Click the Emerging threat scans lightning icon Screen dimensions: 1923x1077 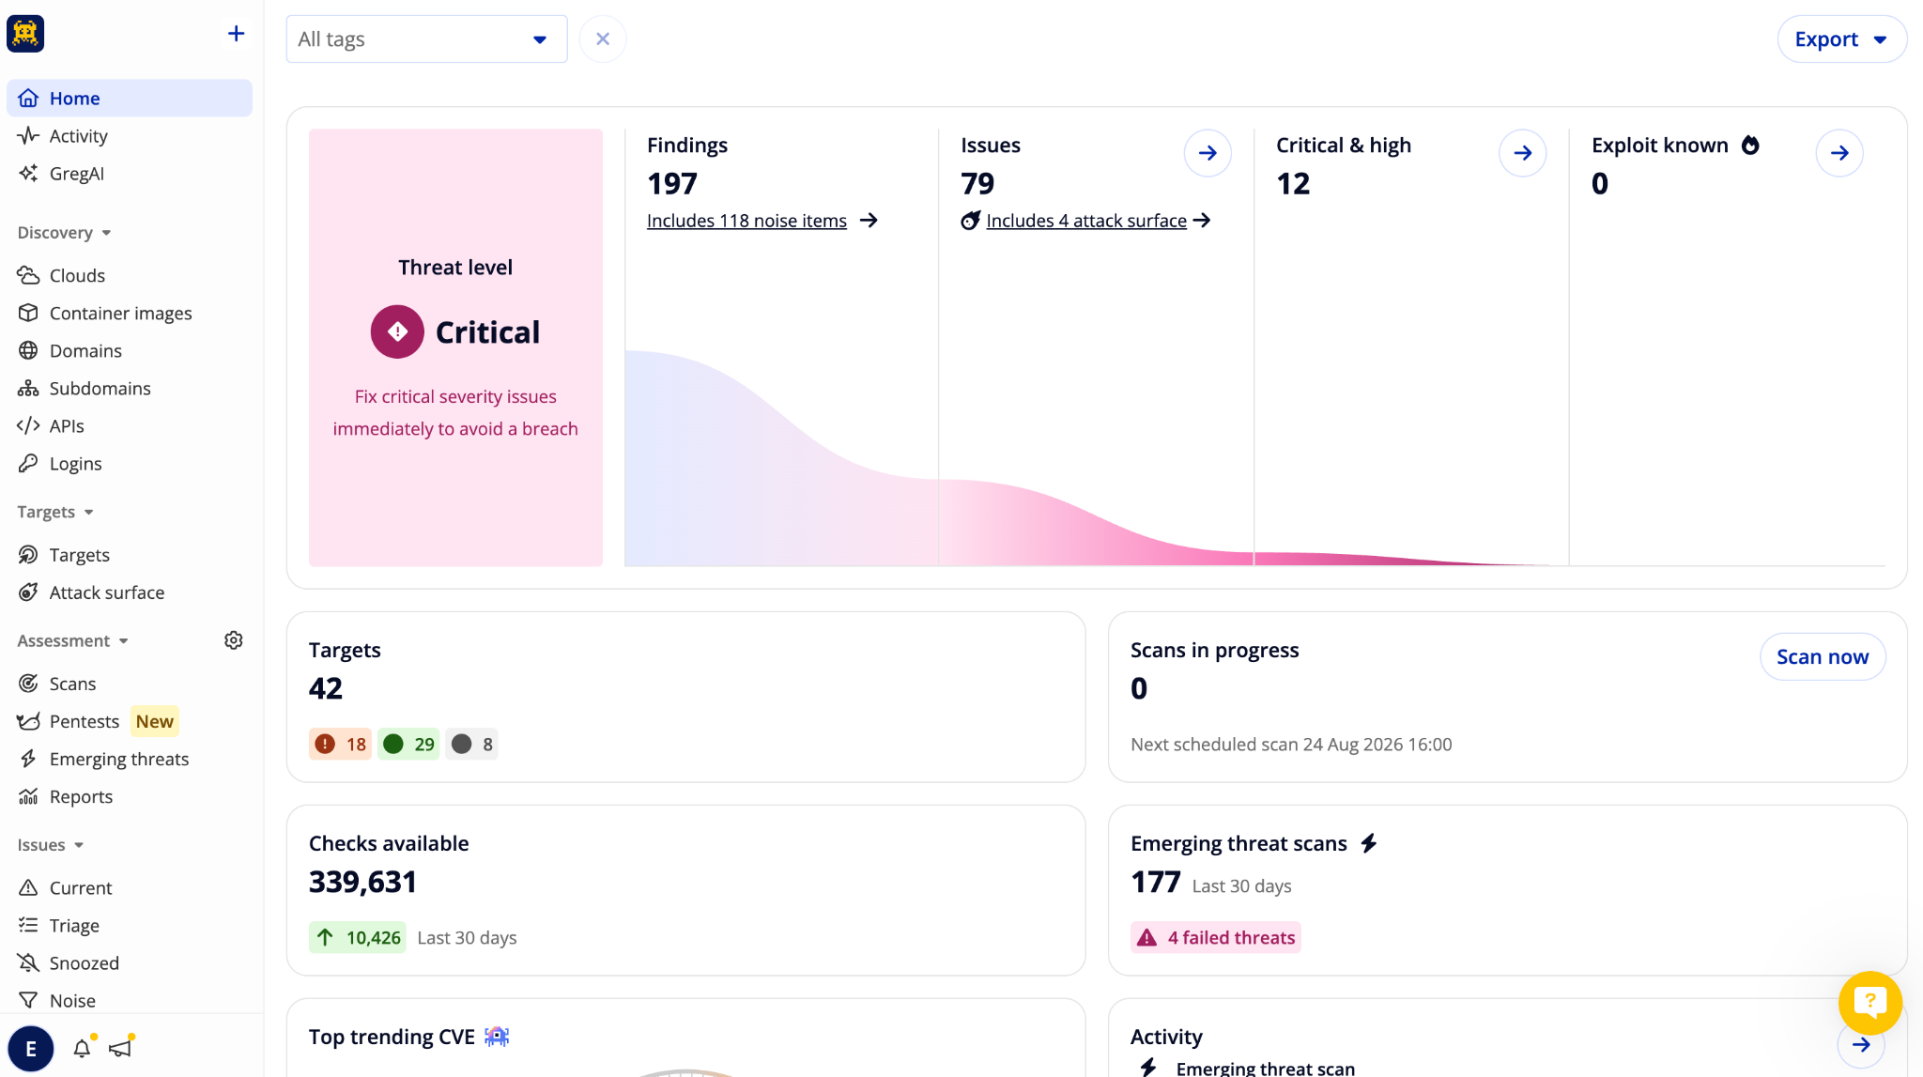pyautogui.click(x=1369, y=843)
